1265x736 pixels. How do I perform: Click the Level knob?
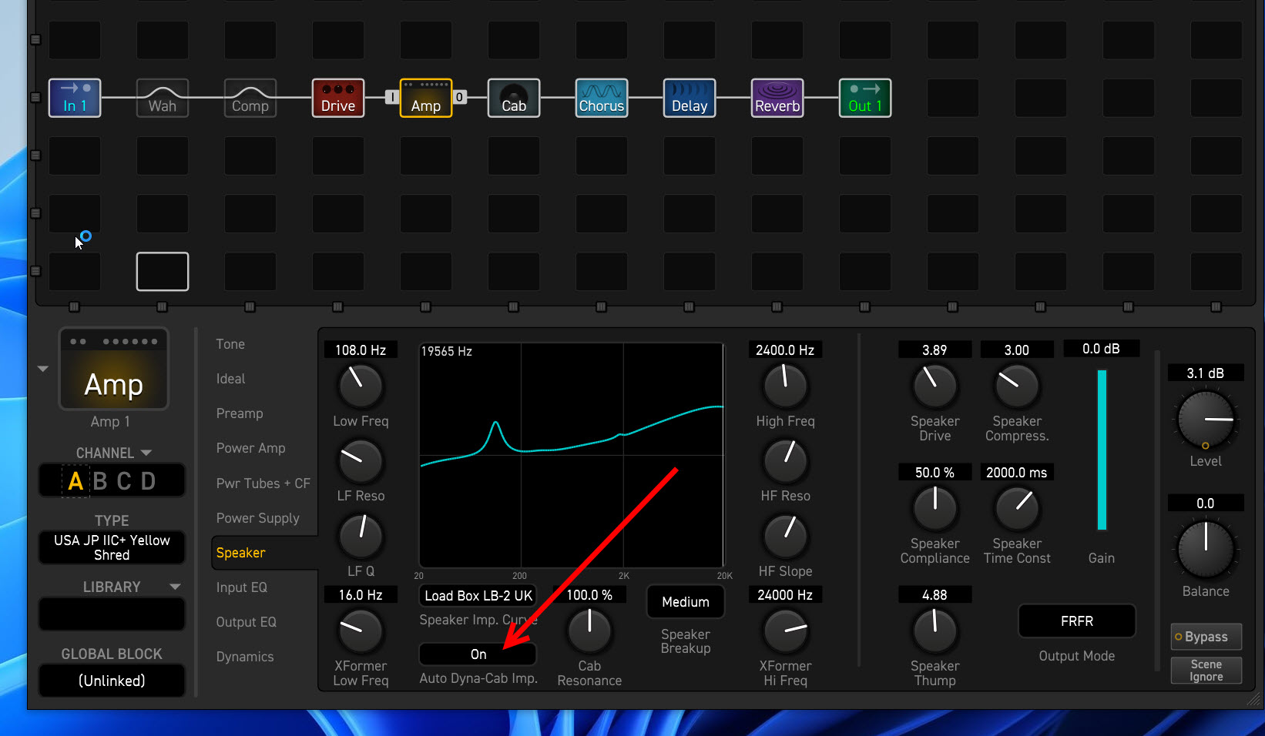[1206, 420]
